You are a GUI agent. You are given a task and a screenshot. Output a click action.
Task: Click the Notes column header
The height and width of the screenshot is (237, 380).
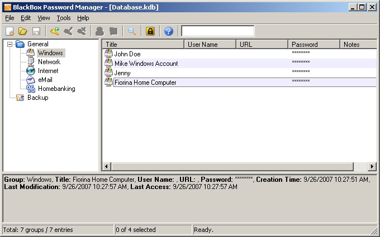(359, 45)
